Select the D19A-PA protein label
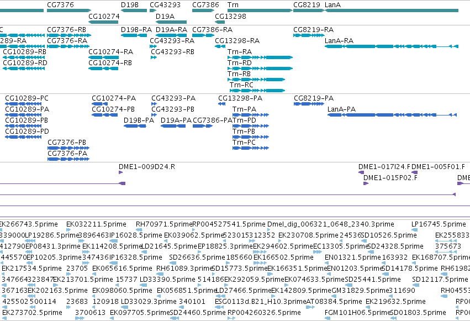The width and height of the screenshot is (470, 321). (176, 120)
